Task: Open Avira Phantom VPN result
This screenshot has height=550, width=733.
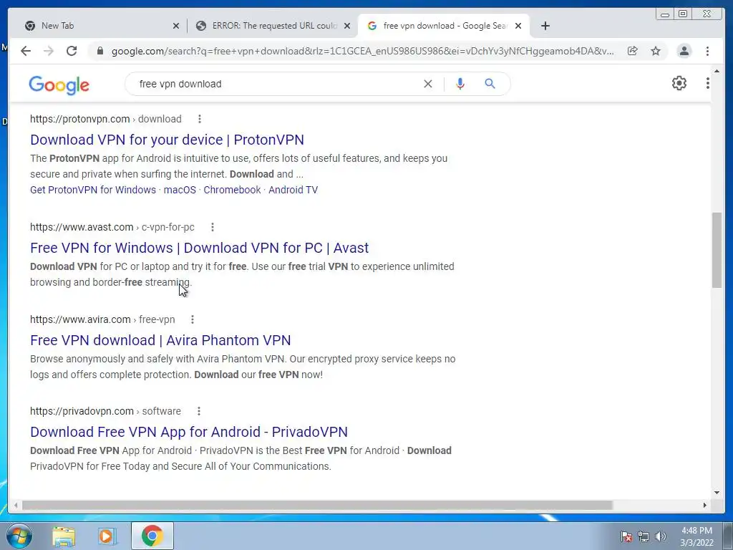Action: 160,340
